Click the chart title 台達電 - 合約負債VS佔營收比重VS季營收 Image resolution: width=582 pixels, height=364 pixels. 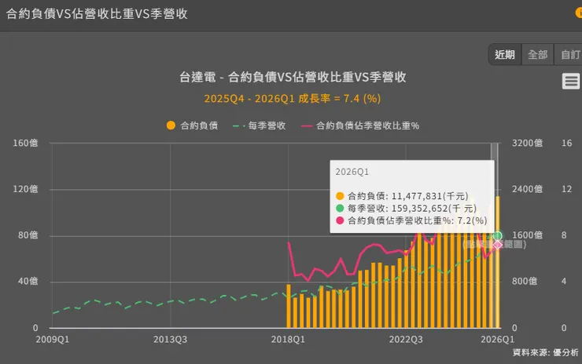(293, 77)
